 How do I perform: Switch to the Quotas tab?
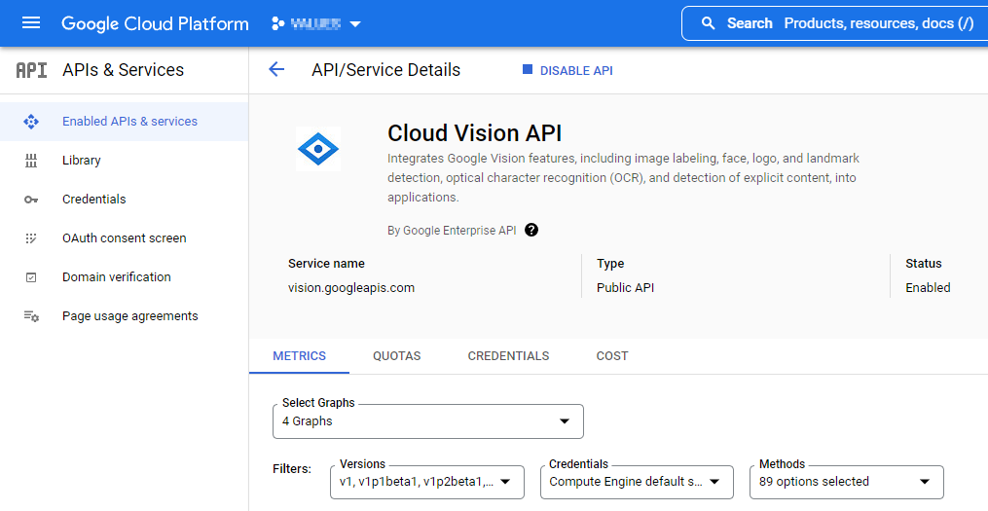pos(397,356)
